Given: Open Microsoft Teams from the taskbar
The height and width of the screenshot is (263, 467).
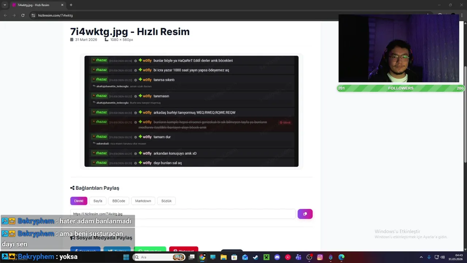Looking at the screenshot, I should [x=298, y=257].
